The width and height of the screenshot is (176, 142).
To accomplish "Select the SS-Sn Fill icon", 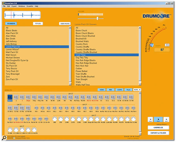I will [x=46, y=119].
